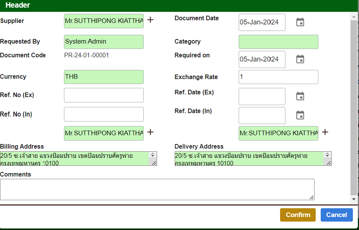Click the Document Date input field
Image resolution: width=359 pixels, height=230 pixels.
click(262, 22)
